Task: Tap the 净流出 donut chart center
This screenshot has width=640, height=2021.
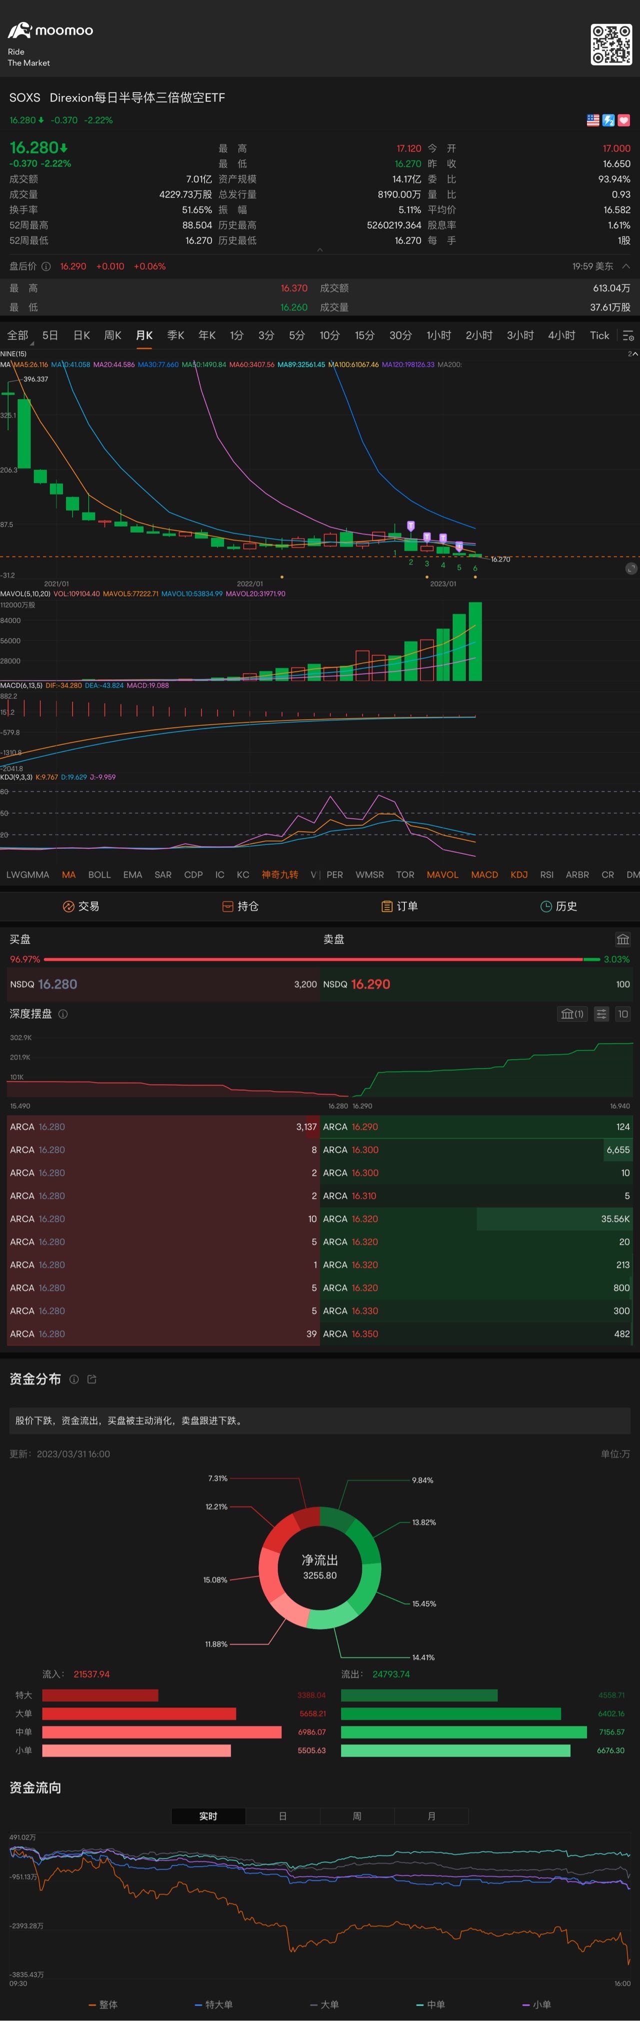Action: 320,1567
